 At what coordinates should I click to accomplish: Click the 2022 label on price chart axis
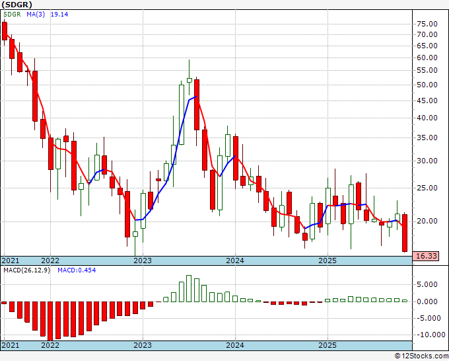(x=50, y=261)
